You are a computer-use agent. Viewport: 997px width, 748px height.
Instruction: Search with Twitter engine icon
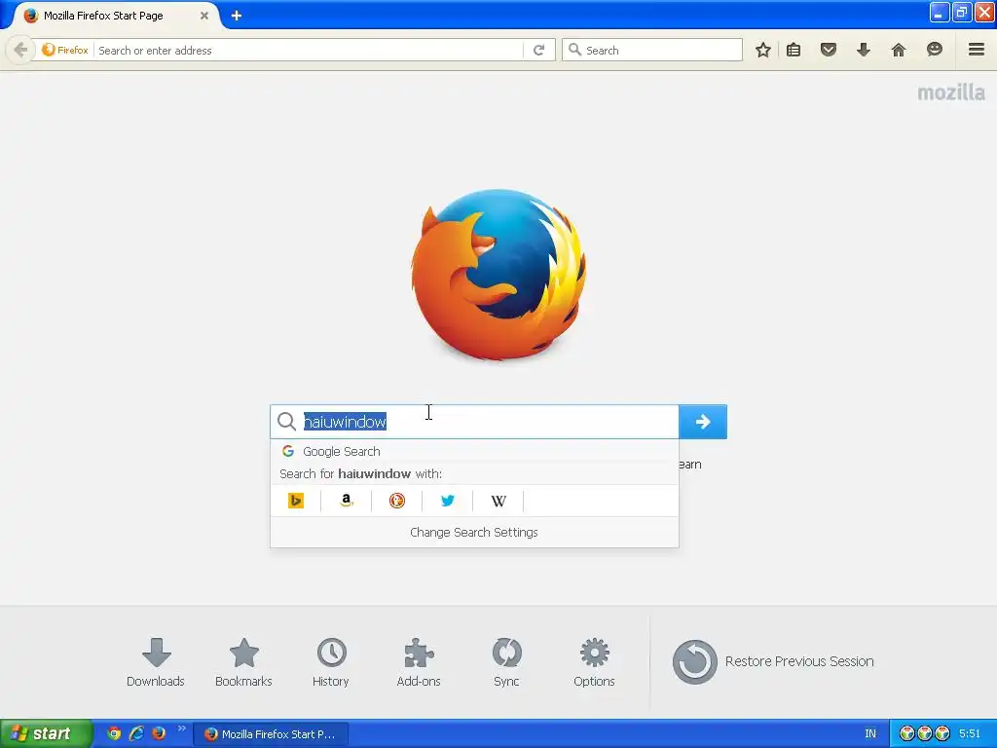pyautogui.click(x=448, y=501)
